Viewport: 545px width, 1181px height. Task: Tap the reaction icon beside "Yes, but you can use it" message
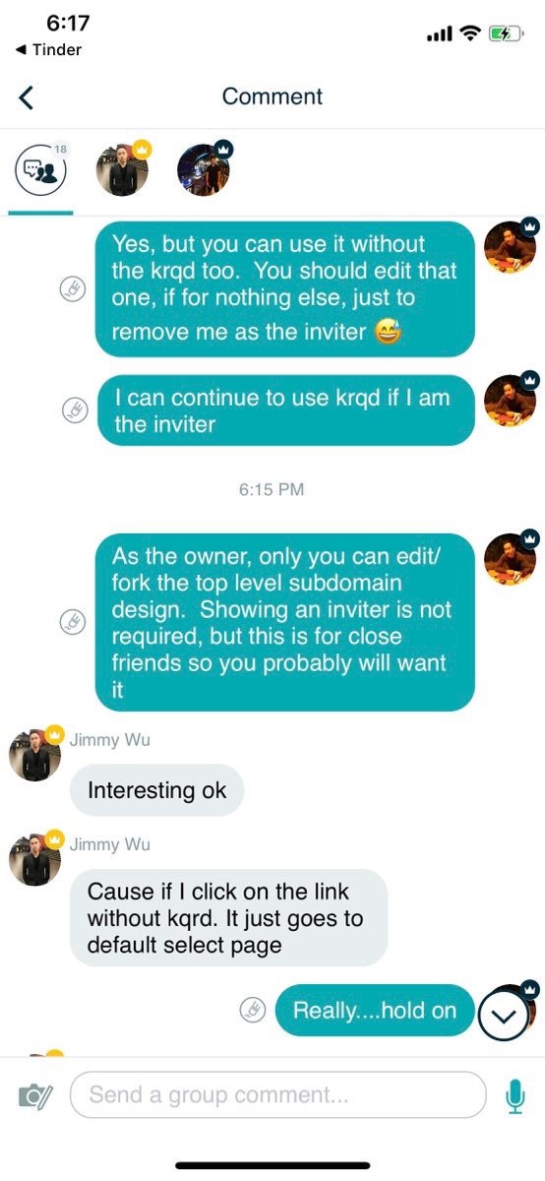(x=73, y=288)
